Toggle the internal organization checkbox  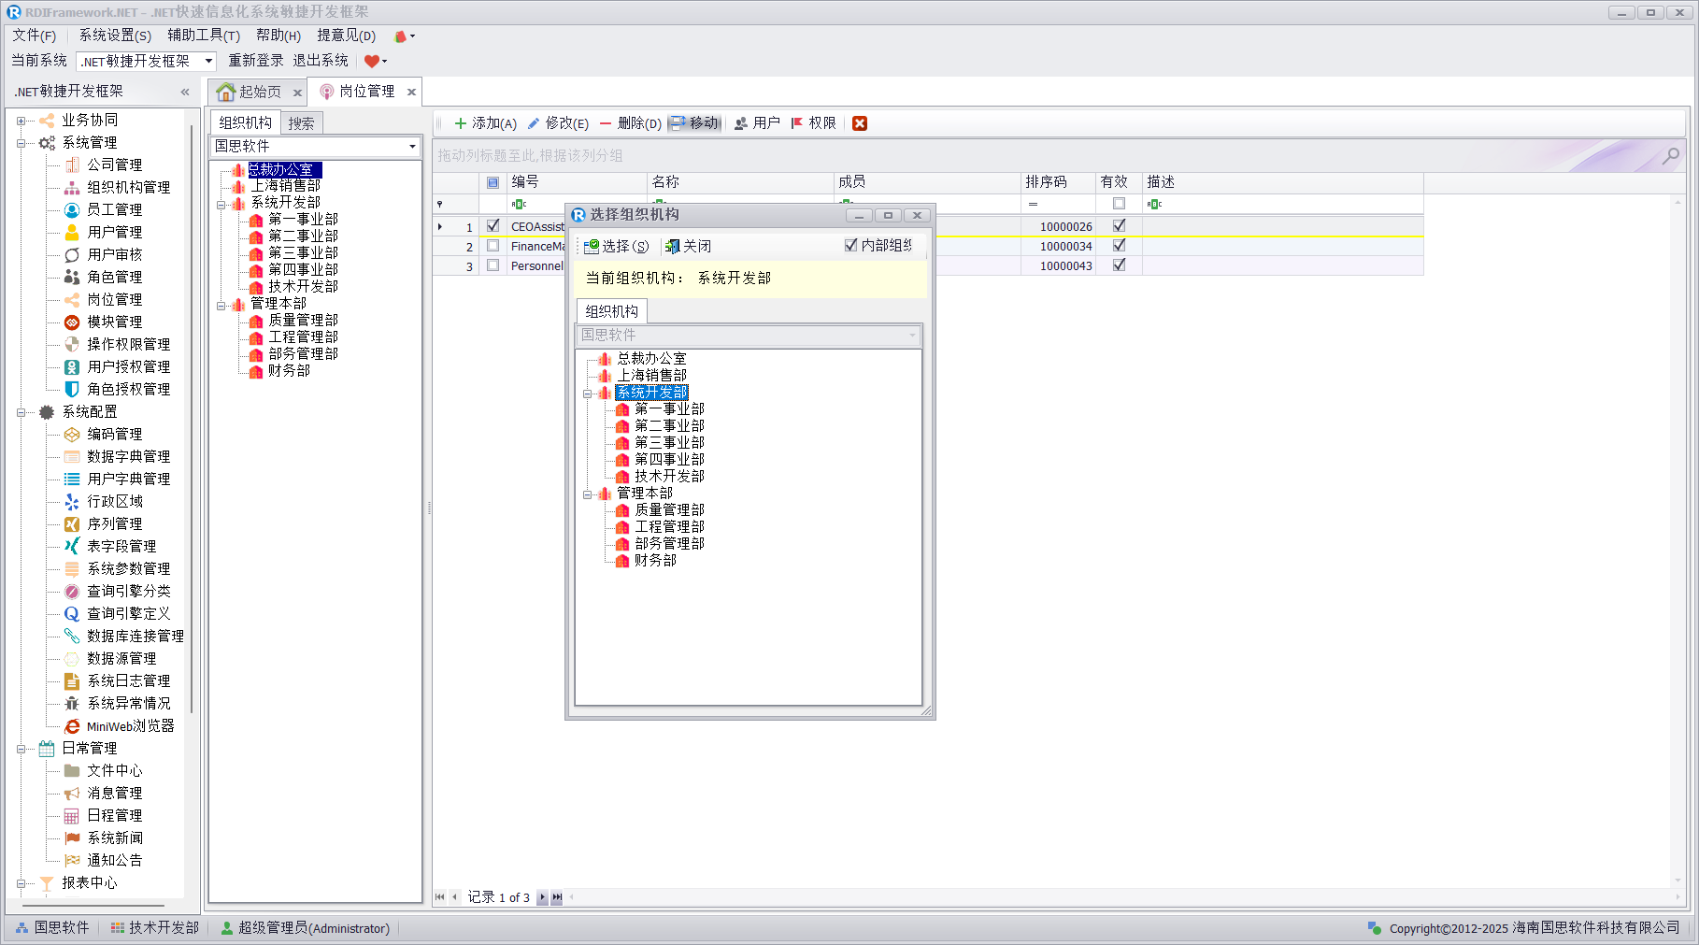pyautogui.click(x=850, y=246)
